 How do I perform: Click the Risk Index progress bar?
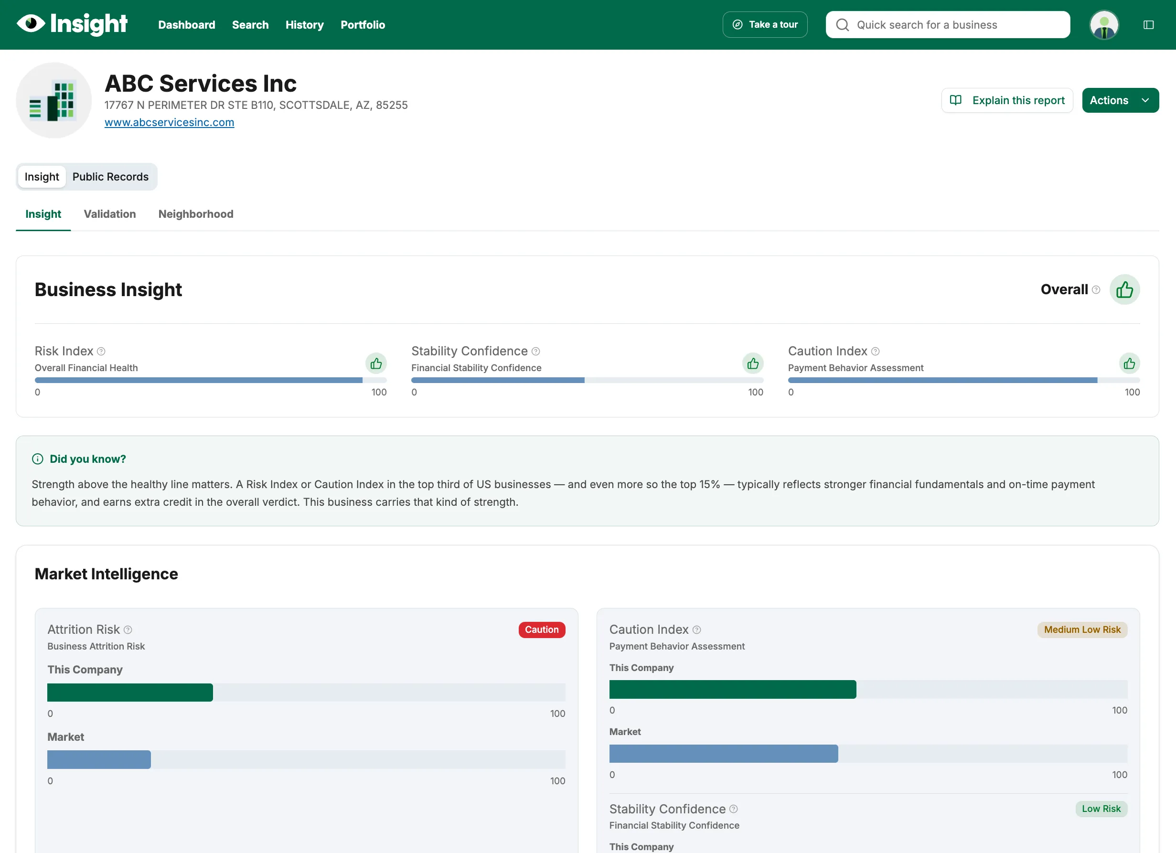(x=211, y=380)
